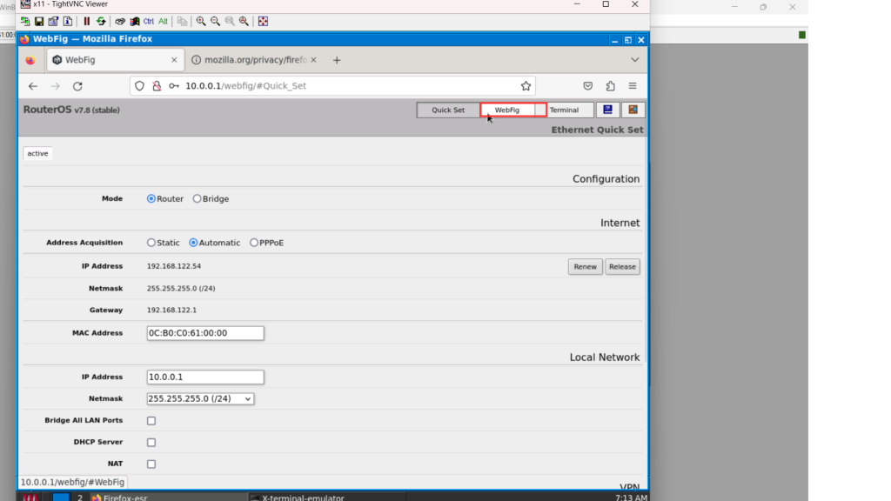891x501 pixels.
Task: Select Static address acquisition
Action: (x=151, y=243)
